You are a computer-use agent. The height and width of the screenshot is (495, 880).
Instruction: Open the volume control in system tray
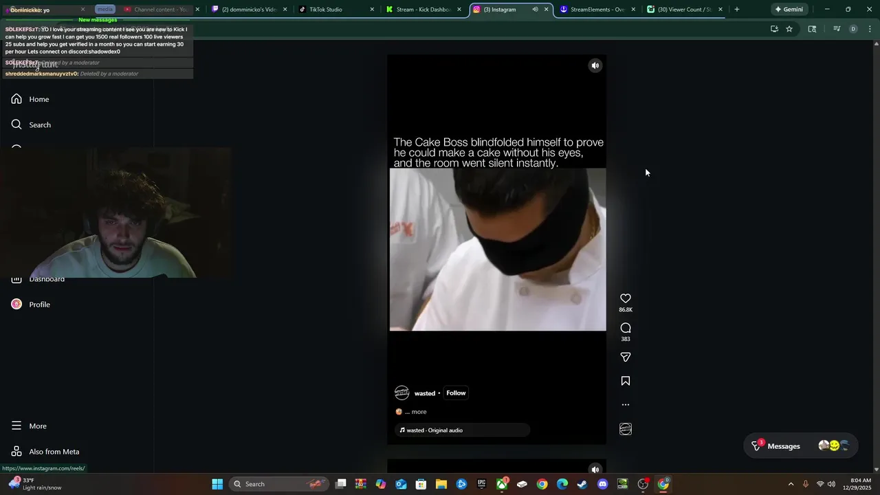tap(832, 484)
